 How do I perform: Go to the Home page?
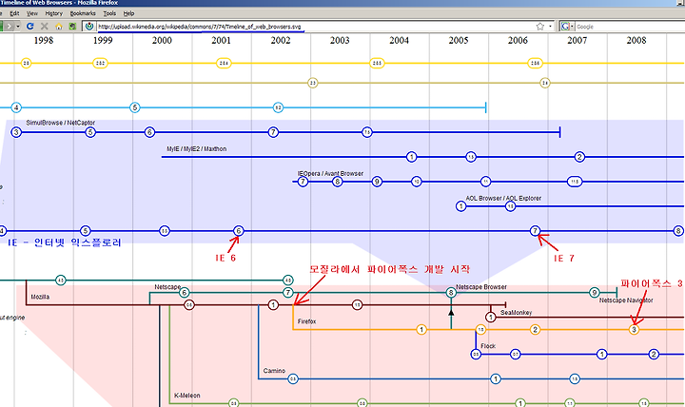point(59,27)
